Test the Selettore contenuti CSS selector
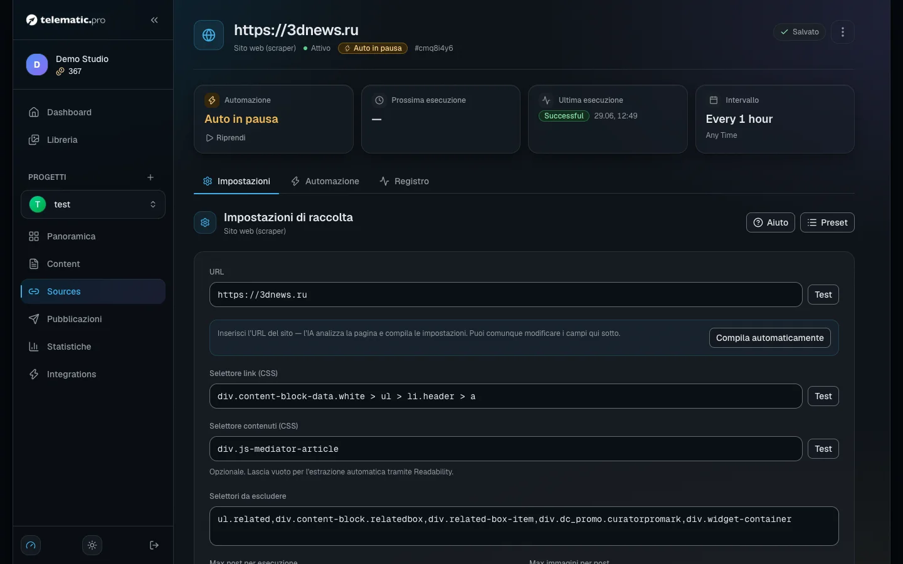 tap(823, 449)
